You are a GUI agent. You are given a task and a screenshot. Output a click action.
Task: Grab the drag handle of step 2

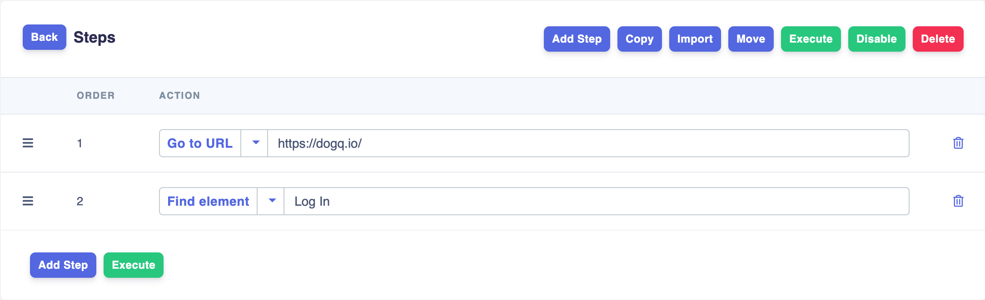click(28, 201)
